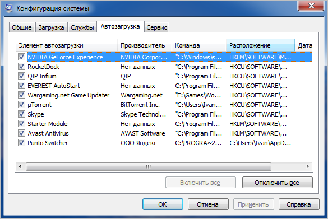Select the RocketDock entry name
328x219 pixels.
[x=44, y=67]
